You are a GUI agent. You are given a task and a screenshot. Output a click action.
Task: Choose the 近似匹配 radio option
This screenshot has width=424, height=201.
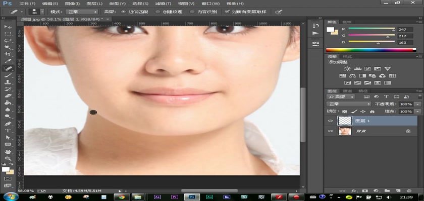pyautogui.click(x=123, y=12)
